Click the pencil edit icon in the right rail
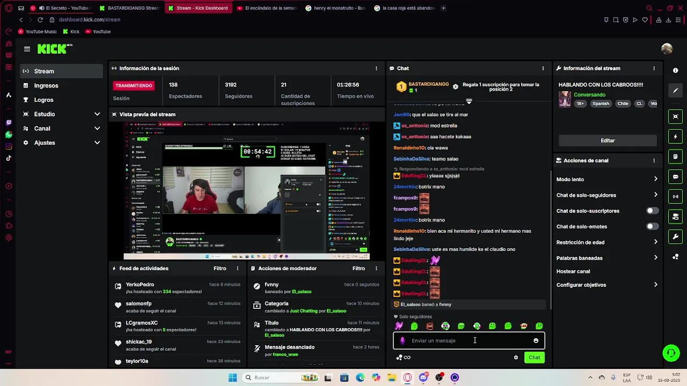 tap(675, 90)
